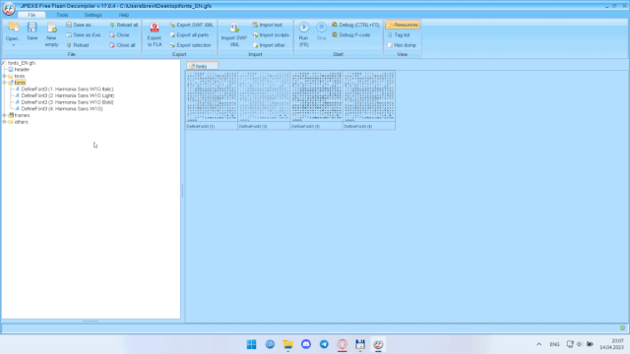Select DefineFont3 (4: Harmonia Sans W1G)
Viewport: 630px width, 354px height.
[x=62, y=108]
